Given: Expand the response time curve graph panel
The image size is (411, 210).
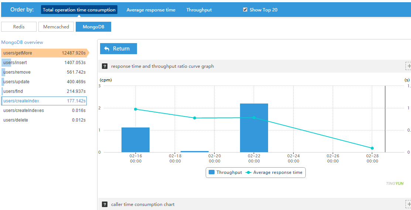Looking at the screenshot, I should [408, 66].
